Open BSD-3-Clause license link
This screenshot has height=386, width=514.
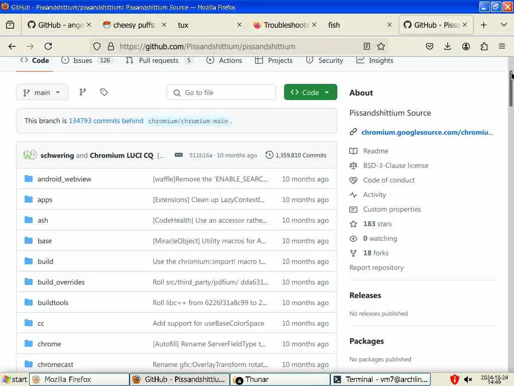click(x=396, y=165)
